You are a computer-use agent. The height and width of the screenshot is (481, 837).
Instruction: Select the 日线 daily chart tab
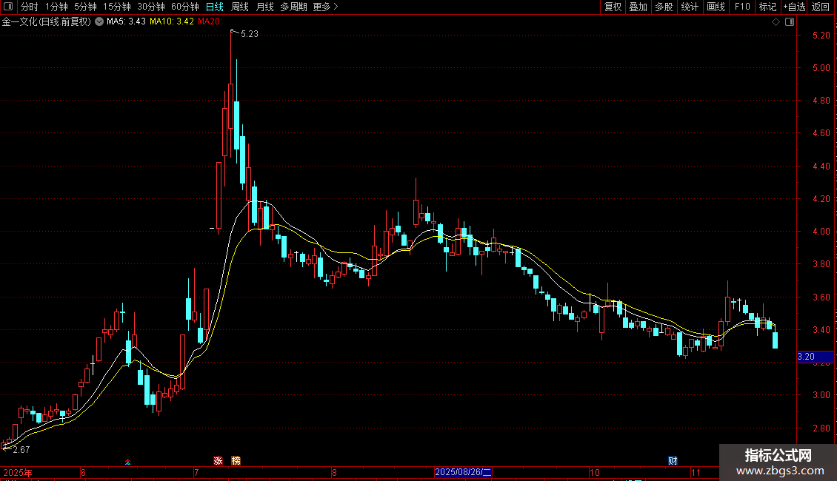pos(215,7)
